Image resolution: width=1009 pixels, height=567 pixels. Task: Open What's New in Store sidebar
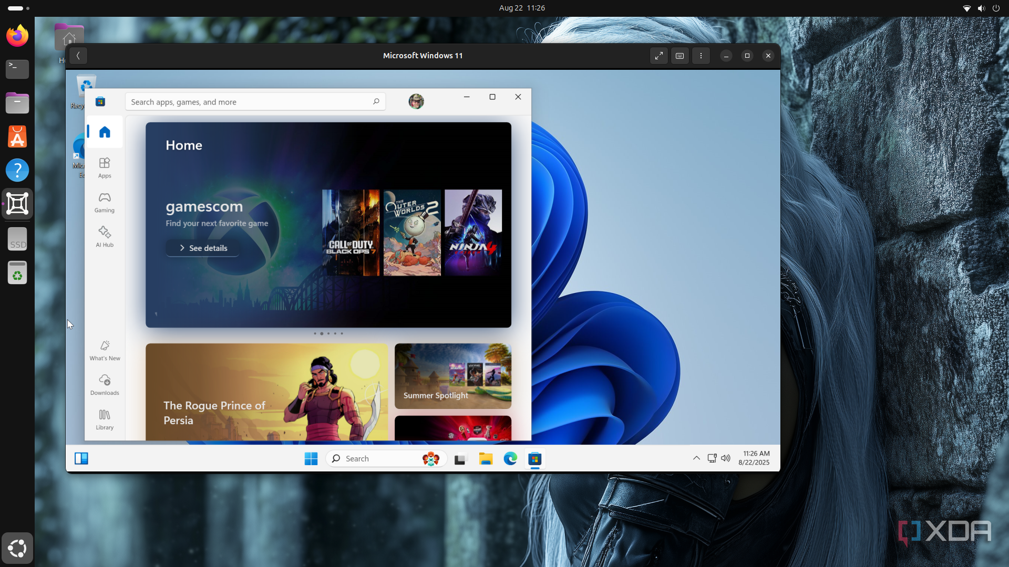(x=105, y=351)
